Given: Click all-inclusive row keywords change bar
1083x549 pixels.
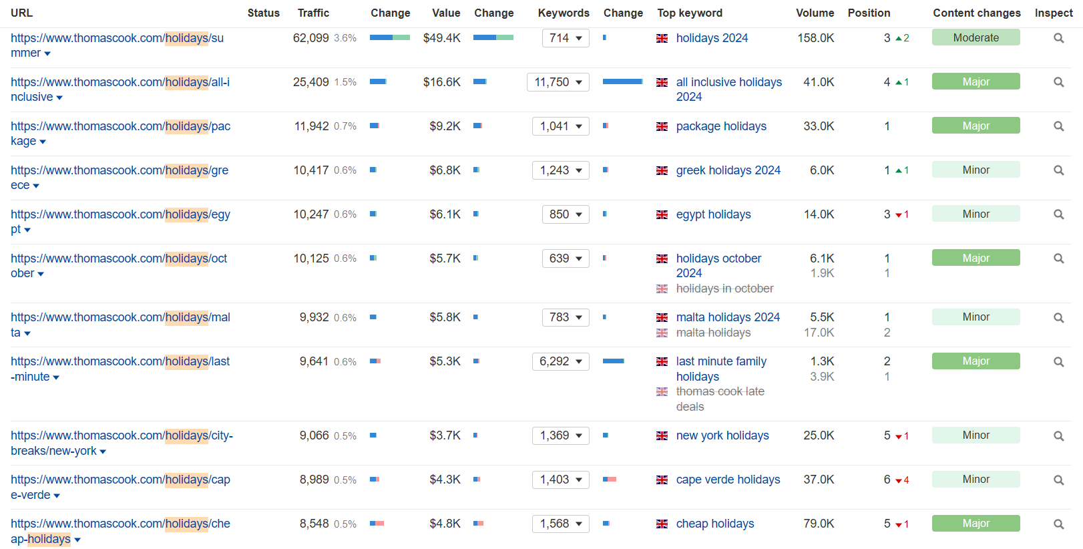Looking at the screenshot, I should (x=623, y=81).
